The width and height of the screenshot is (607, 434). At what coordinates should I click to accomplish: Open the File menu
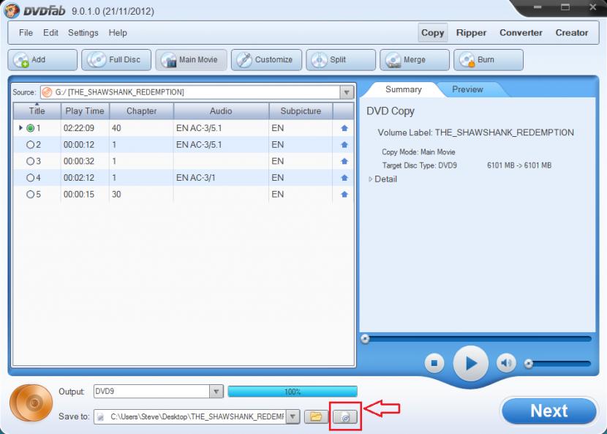coord(26,32)
